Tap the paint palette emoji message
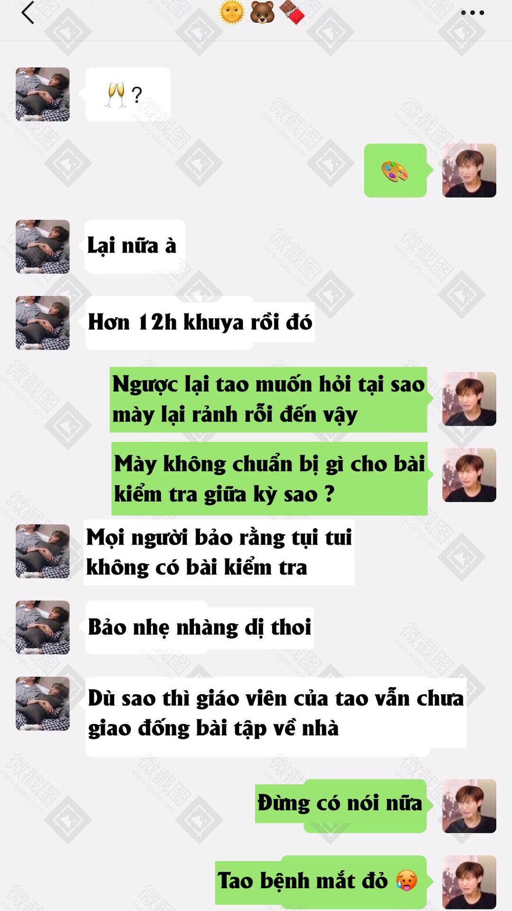Screen dimensions: 512x911 pyautogui.click(x=395, y=170)
